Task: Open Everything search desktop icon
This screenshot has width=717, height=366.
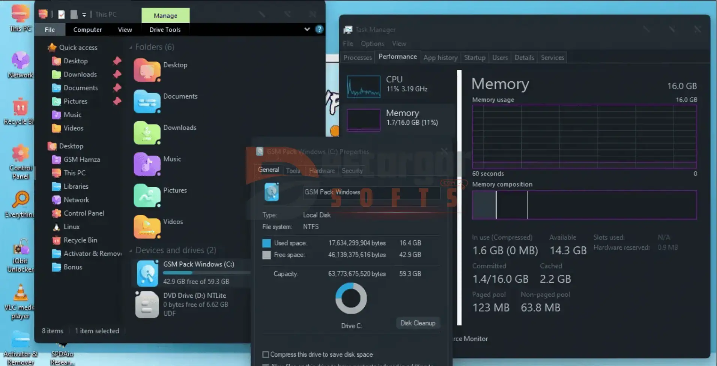Action: [20, 200]
